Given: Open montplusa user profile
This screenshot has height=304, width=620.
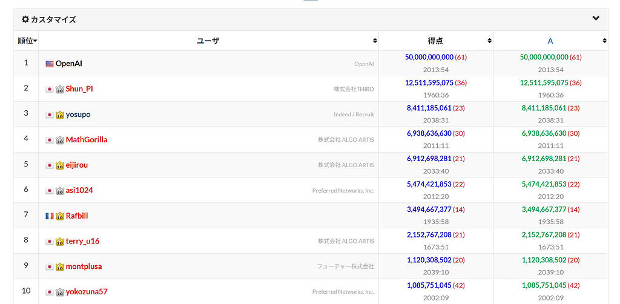Looking at the screenshot, I should 84,266.
